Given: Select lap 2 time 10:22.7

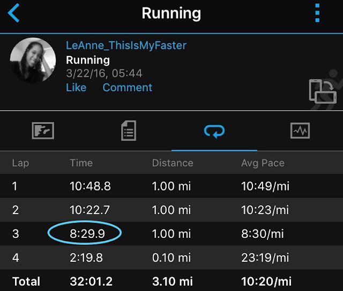Looking at the screenshot, I should click(x=90, y=210).
